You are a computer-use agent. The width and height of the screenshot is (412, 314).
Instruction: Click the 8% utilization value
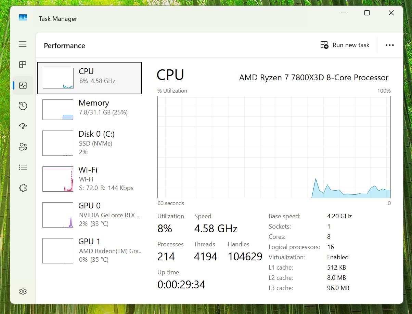pos(165,229)
